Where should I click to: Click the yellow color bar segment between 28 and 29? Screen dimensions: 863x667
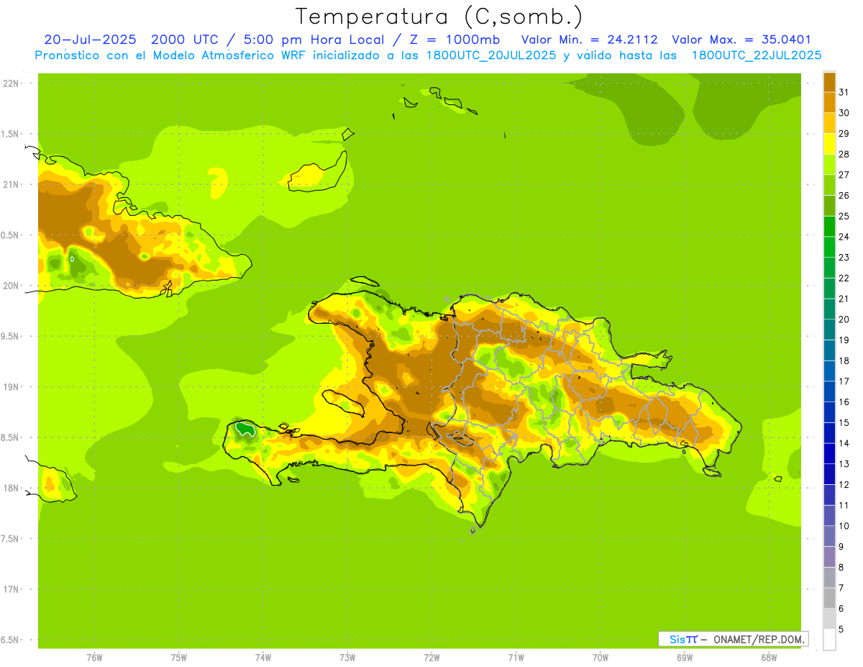point(829,144)
